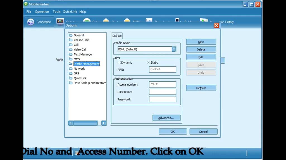Screen dimensions: 286x160
Task: Select the Volume Limit folder icon
Action: point(71,40)
